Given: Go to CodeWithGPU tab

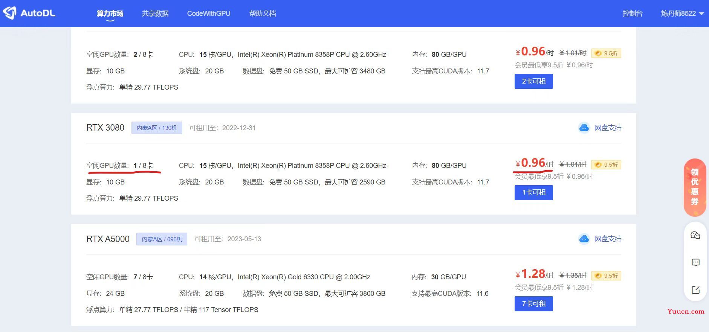Looking at the screenshot, I should coord(209,14).
